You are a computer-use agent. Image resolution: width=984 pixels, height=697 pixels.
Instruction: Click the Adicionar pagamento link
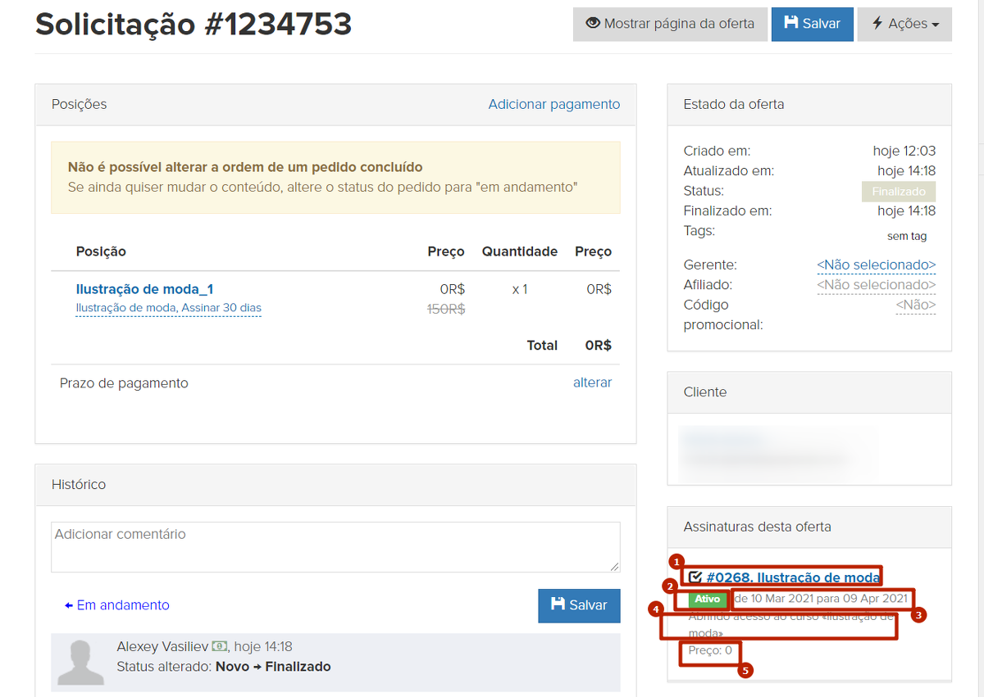pyautogui.click(x=554, y=104)
